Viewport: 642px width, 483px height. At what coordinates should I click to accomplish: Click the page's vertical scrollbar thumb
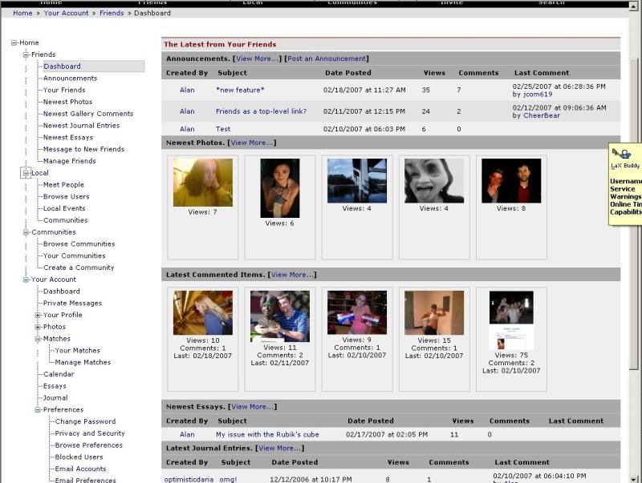634,214
